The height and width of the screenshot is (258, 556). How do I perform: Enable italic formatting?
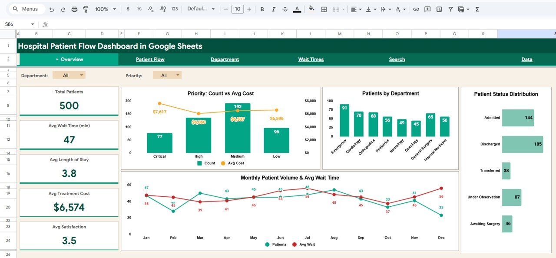[x=274, y=9]
